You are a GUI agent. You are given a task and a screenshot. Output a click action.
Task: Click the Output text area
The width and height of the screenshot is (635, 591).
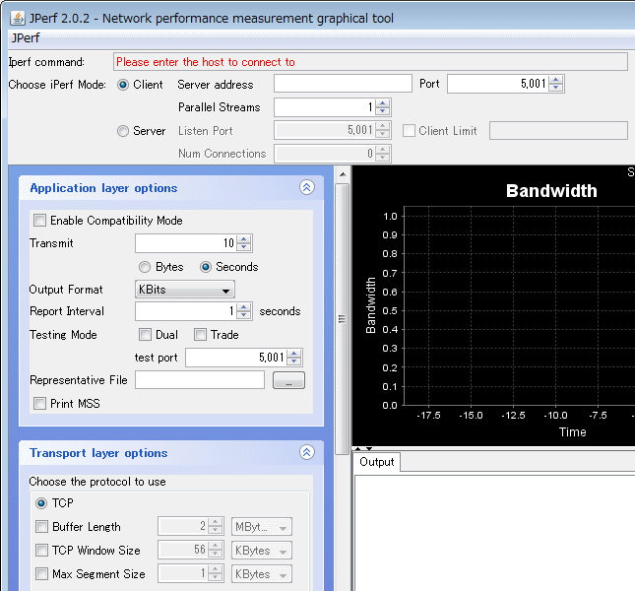click(x=494, y=533)
